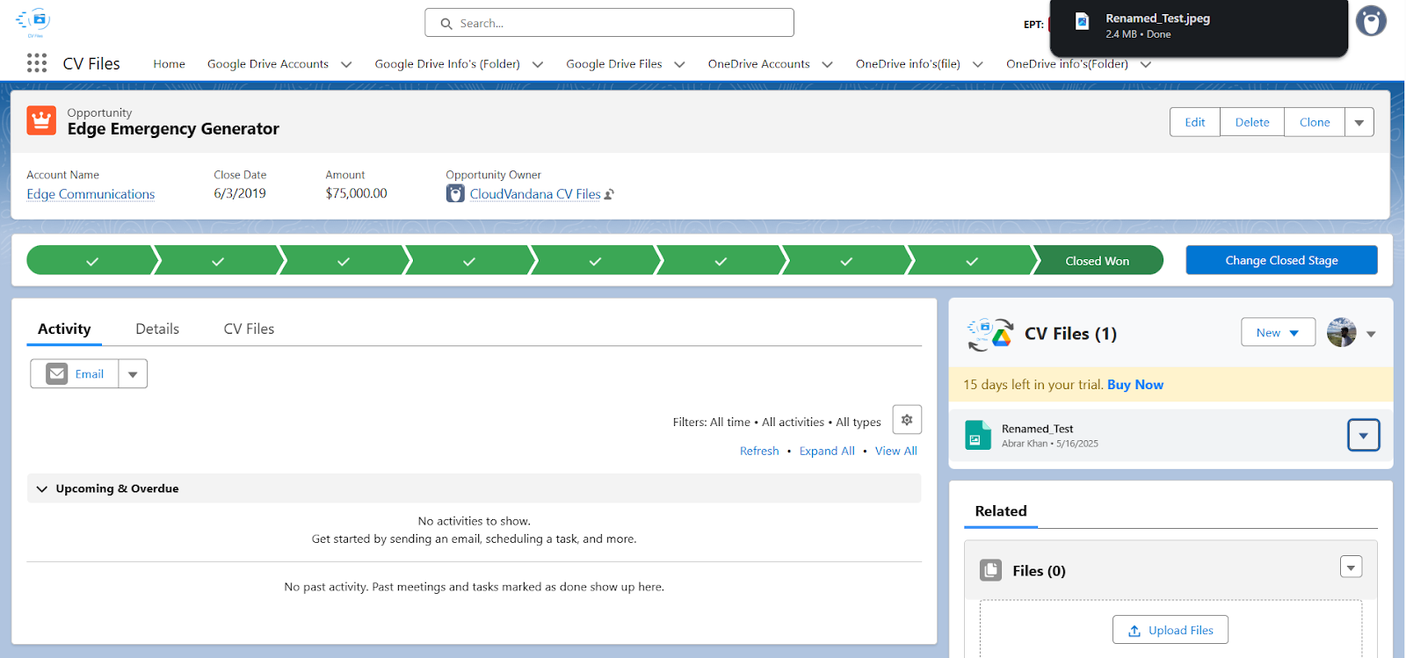
Task: Select the Closed Won path stage
Action: (x=1098, y=261)
